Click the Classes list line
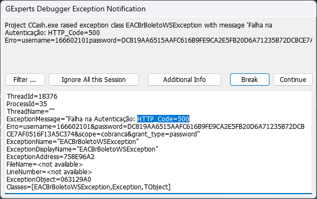 tap(89, 187)
